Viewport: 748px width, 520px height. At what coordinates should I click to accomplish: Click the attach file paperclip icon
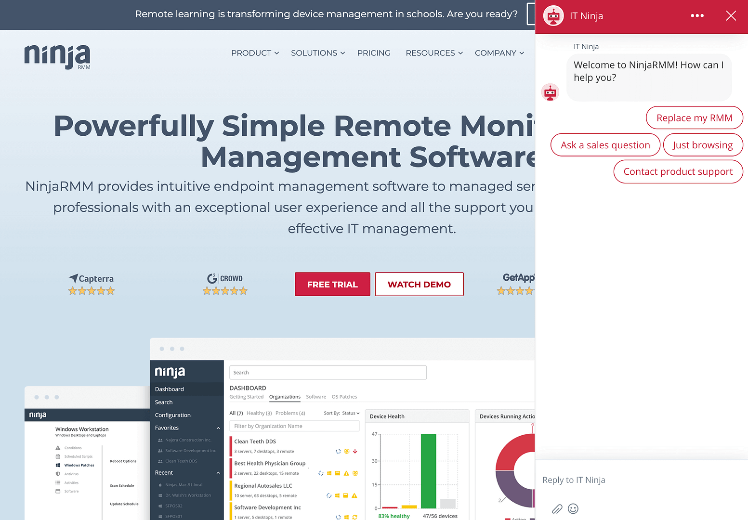557,509
